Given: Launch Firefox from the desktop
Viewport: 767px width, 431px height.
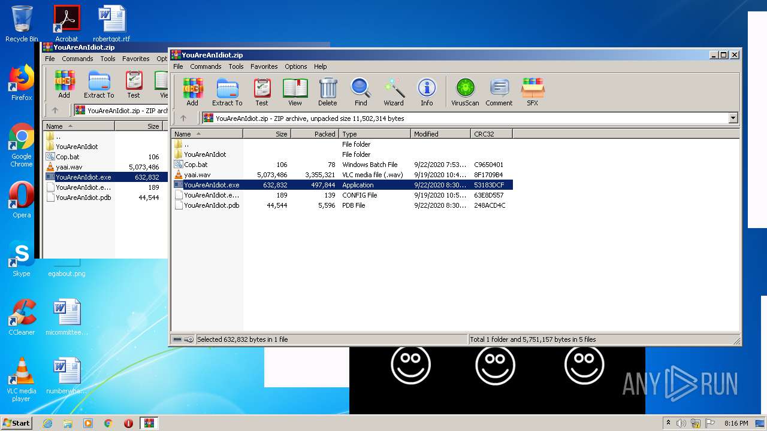Looking at the screenshot, I should 22,83.
